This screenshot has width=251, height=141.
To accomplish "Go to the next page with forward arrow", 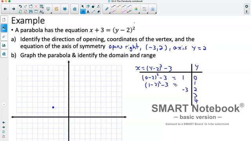I will click(x=13, y=9).
